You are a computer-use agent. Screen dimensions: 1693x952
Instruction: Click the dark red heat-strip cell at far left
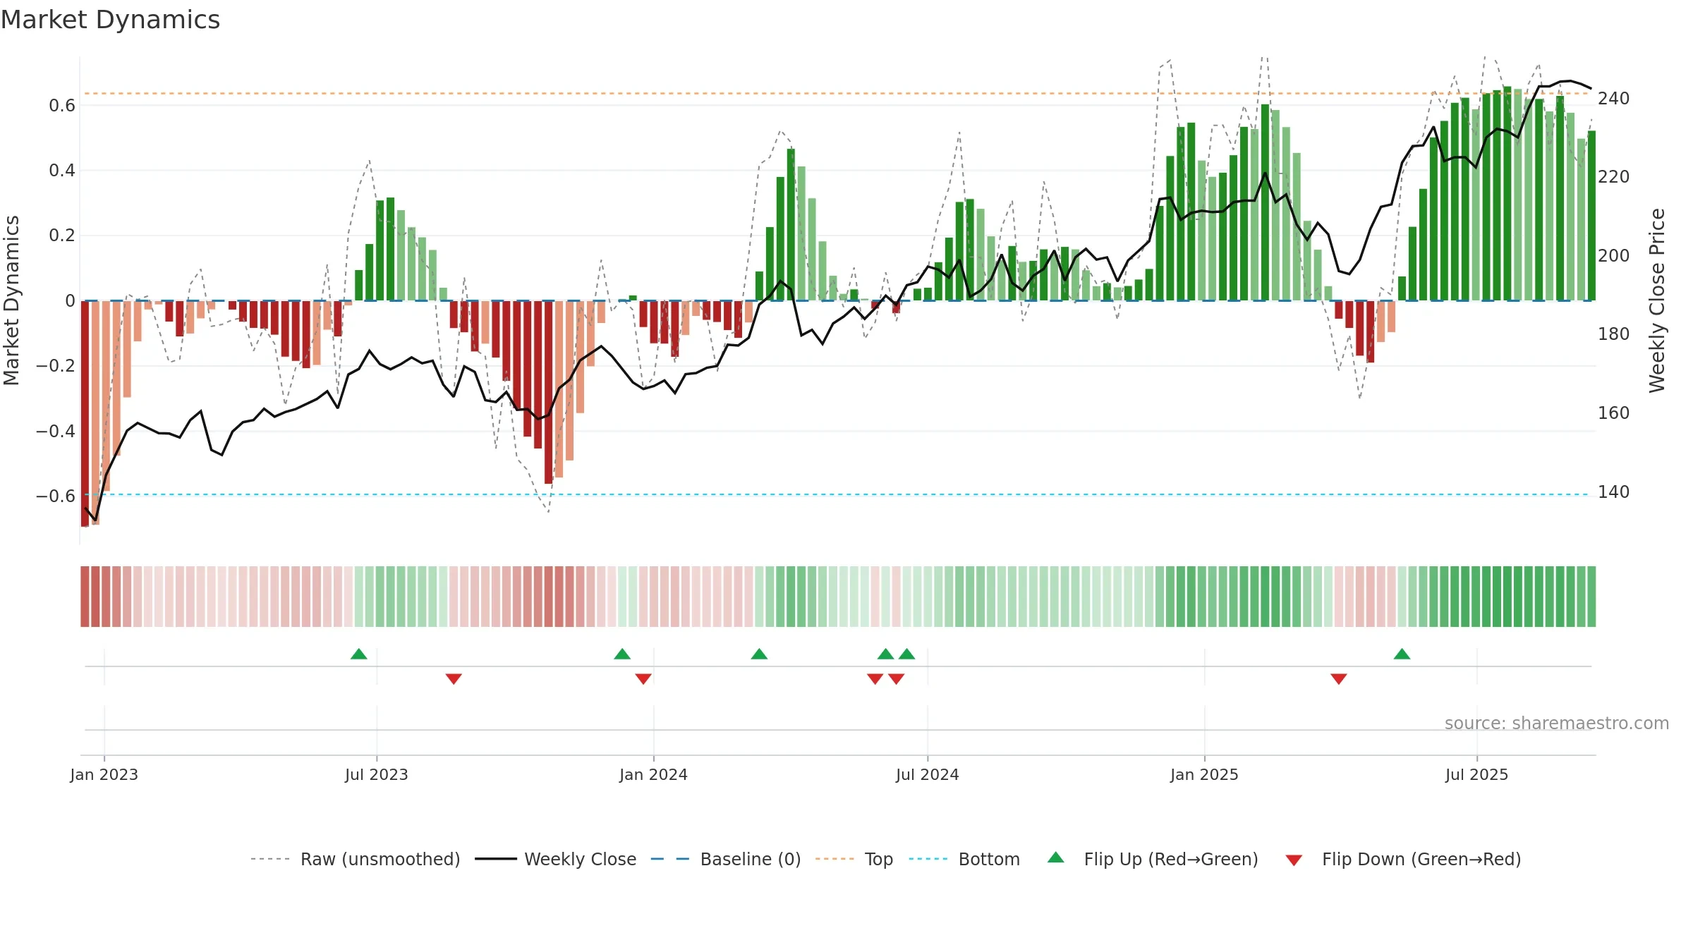[x=85, y=597]
